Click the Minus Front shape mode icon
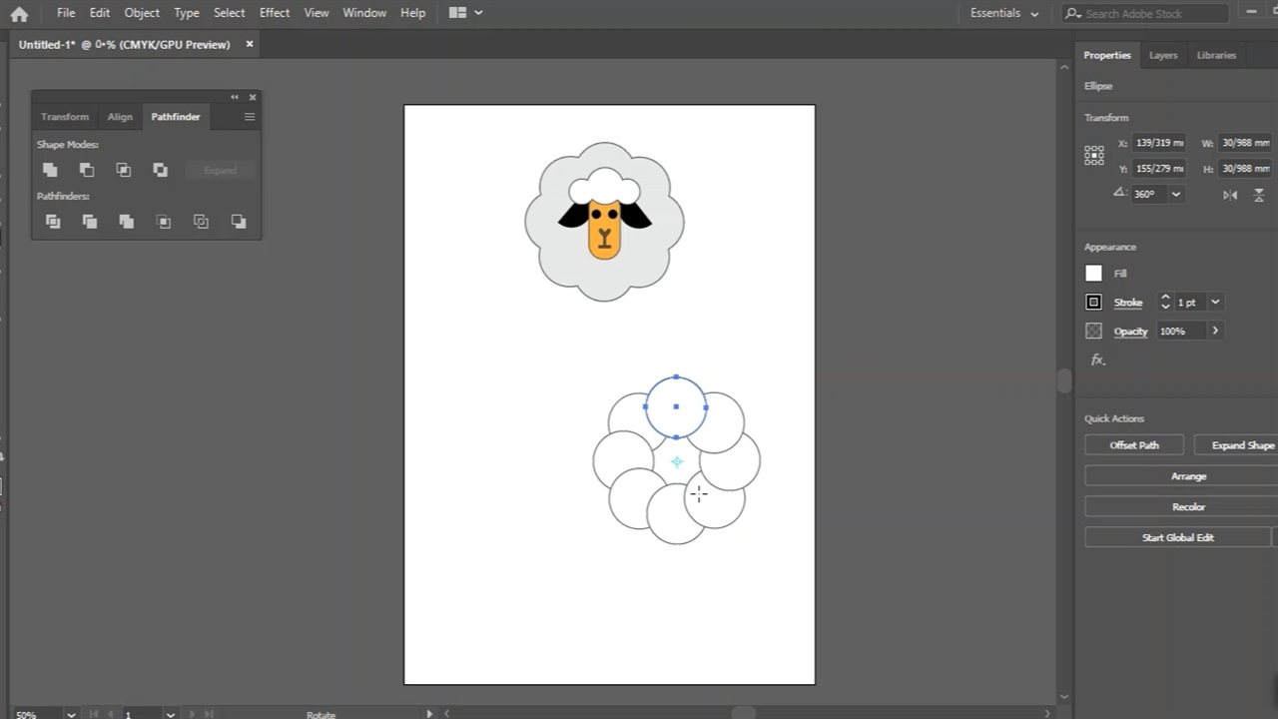The width and height of the screenshot is (1278, 719). coord(87,170)
